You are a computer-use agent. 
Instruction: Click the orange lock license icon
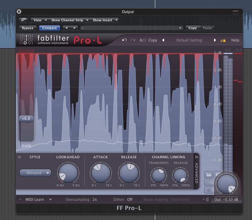[223, 40]
